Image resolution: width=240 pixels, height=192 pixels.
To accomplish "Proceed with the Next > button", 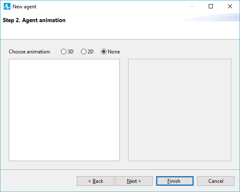I will point(134,181).
